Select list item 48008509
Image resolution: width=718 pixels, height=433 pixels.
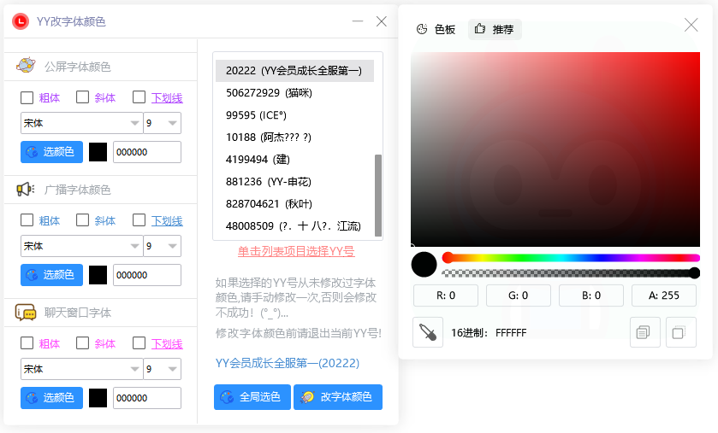(x=294, y=226)
